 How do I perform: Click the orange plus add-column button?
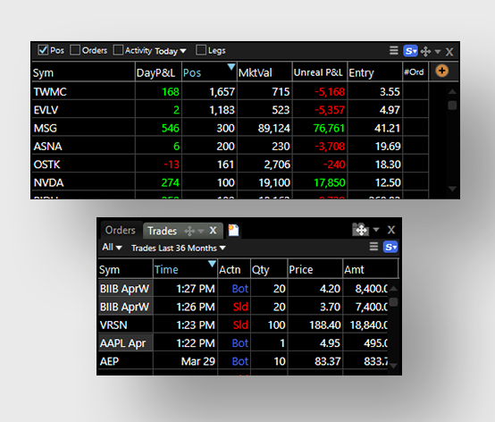(442, 71)
